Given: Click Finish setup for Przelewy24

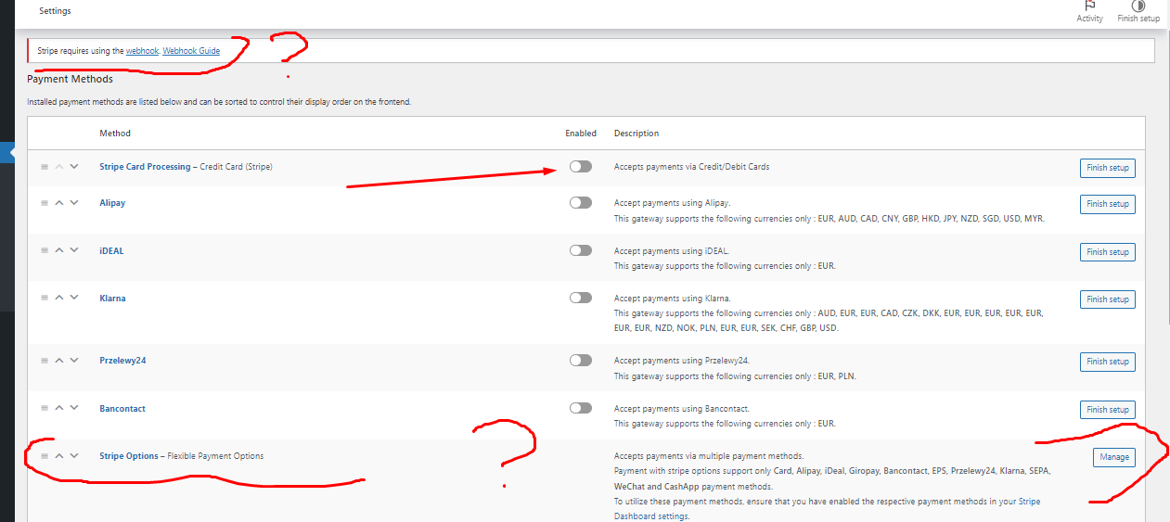Looking at the screenshot, I should tap(1108, 362).
